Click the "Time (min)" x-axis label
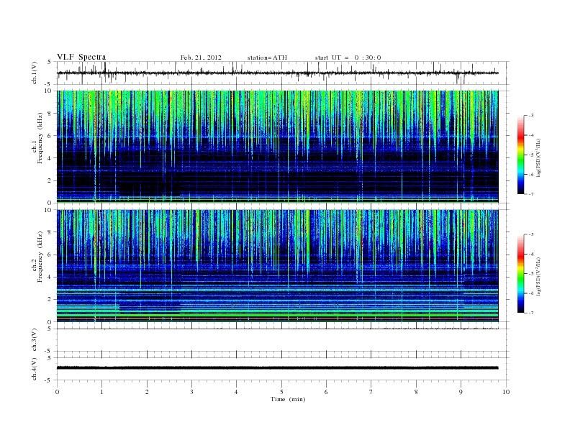The image size is (570, 440). pos(288,399)
